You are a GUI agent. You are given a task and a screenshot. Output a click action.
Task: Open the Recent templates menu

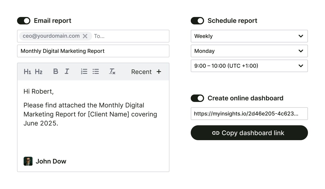(141, 72)
